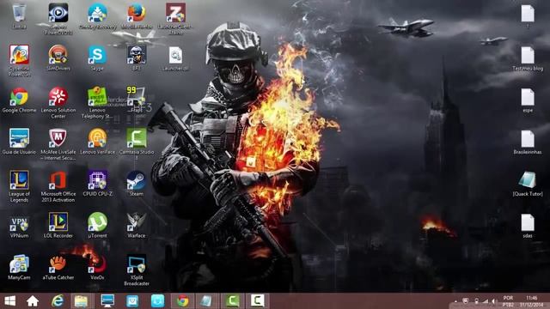The image size is (550, 309).
Task: Switch to Chrome in the taskbar
Action: click(182, 300)
